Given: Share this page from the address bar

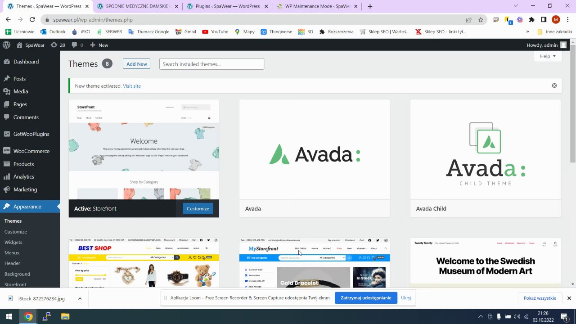Looking at the screenshot, I should coord(468,20).
